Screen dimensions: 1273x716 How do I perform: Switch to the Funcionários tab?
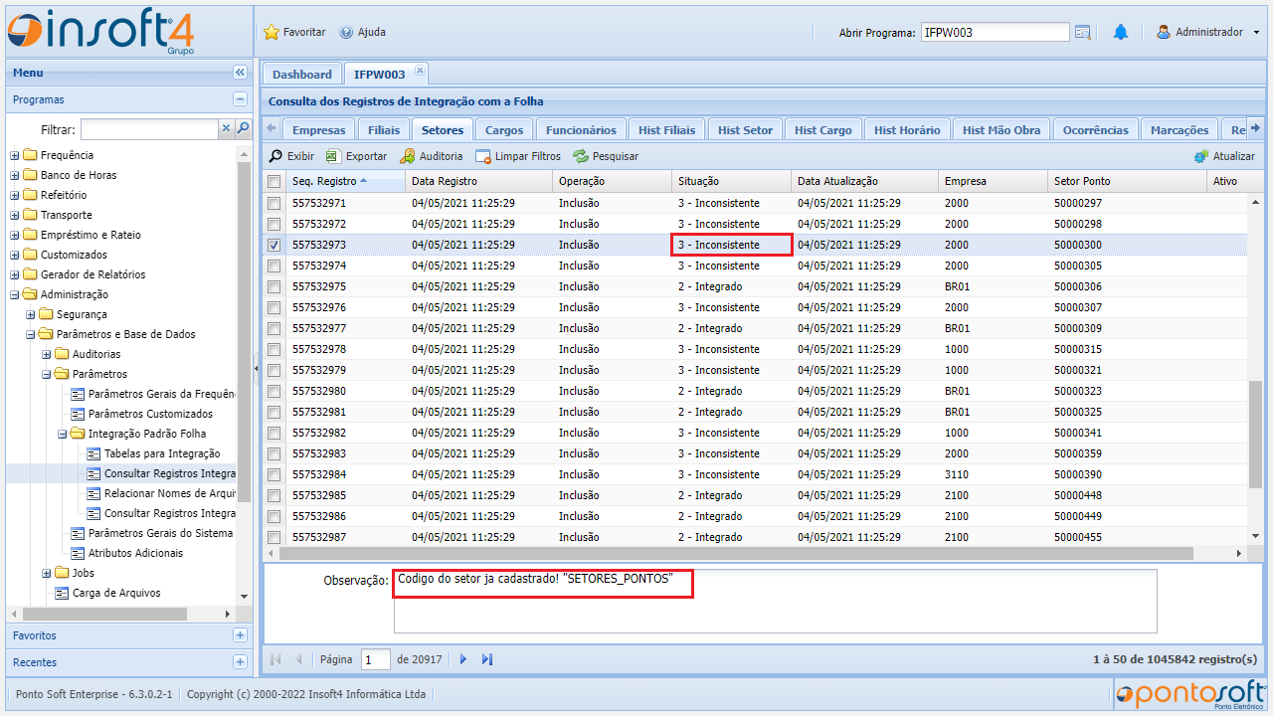[x=582, y=130]
